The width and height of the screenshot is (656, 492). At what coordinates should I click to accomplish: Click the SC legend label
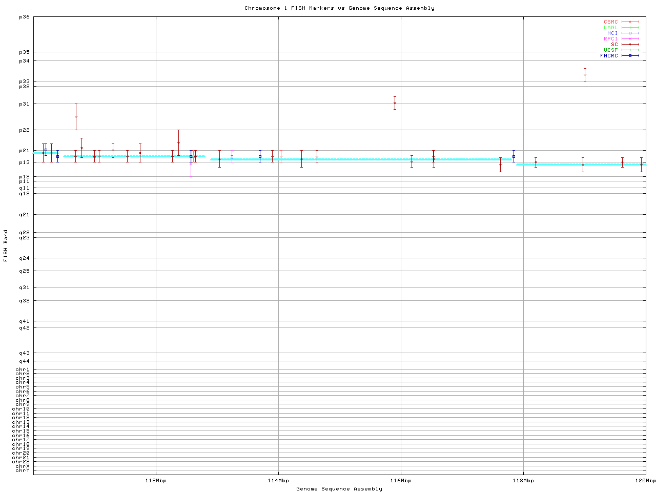[x=614, y=44]
